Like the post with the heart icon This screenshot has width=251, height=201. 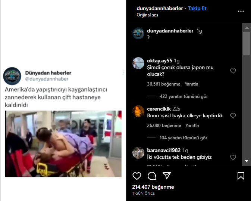click(137, 176)
